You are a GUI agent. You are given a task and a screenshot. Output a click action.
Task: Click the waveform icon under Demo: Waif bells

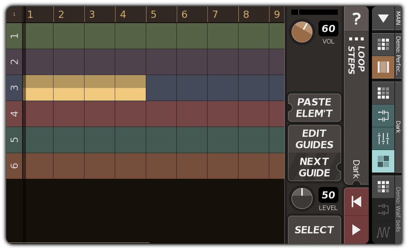click(x=383, y=233)
